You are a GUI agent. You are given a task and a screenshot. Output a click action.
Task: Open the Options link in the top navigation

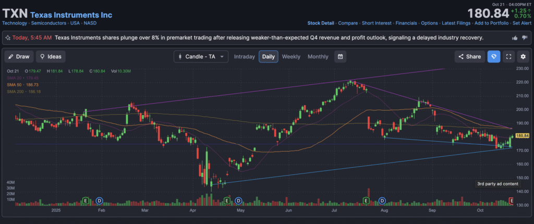click(x=429, y=23)
